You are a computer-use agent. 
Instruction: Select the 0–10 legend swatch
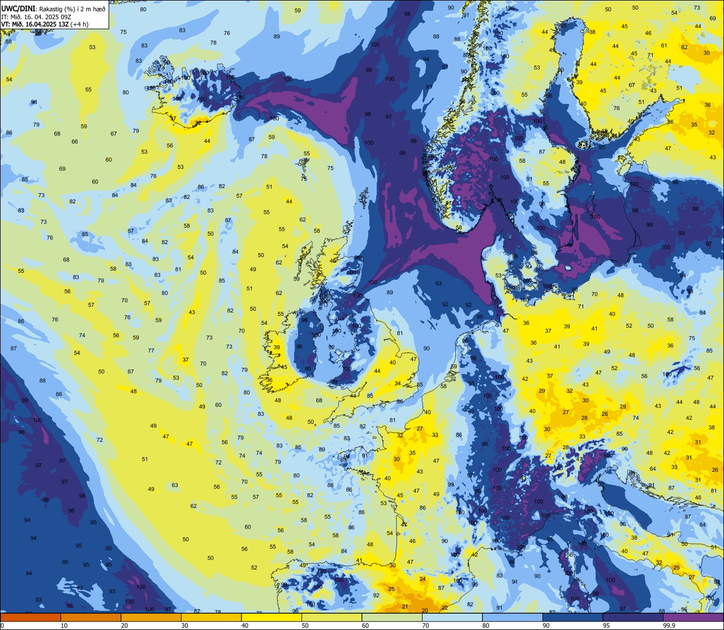[31, 617]
